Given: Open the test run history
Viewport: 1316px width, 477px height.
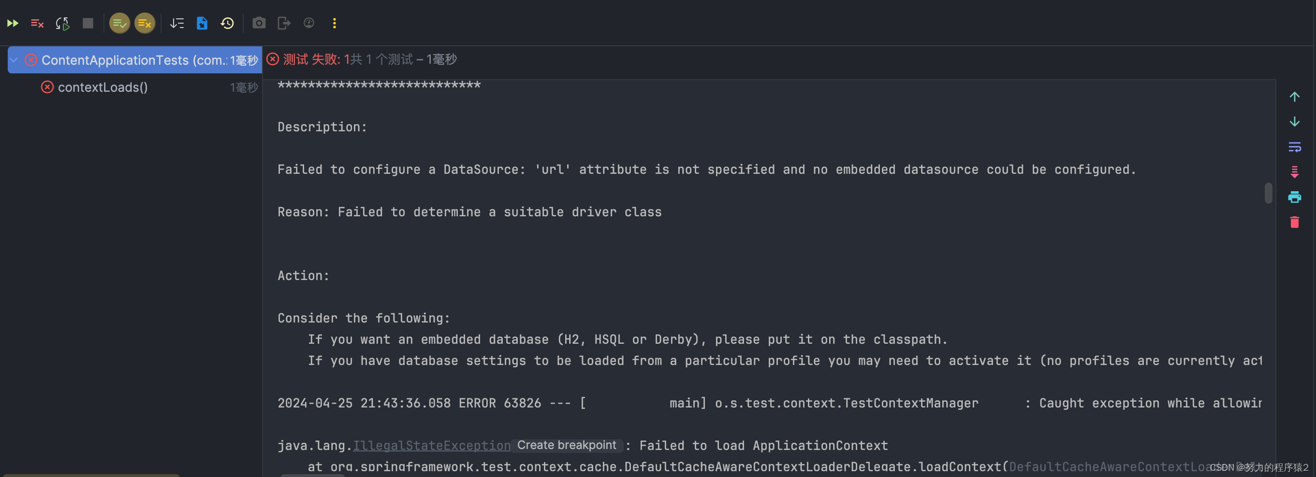Looking at the screenshot, I should click(227, 23).
